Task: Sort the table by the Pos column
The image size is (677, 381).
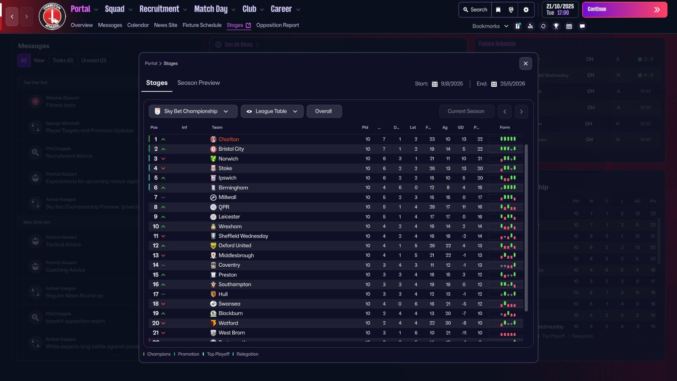Action: pos(154,127)
